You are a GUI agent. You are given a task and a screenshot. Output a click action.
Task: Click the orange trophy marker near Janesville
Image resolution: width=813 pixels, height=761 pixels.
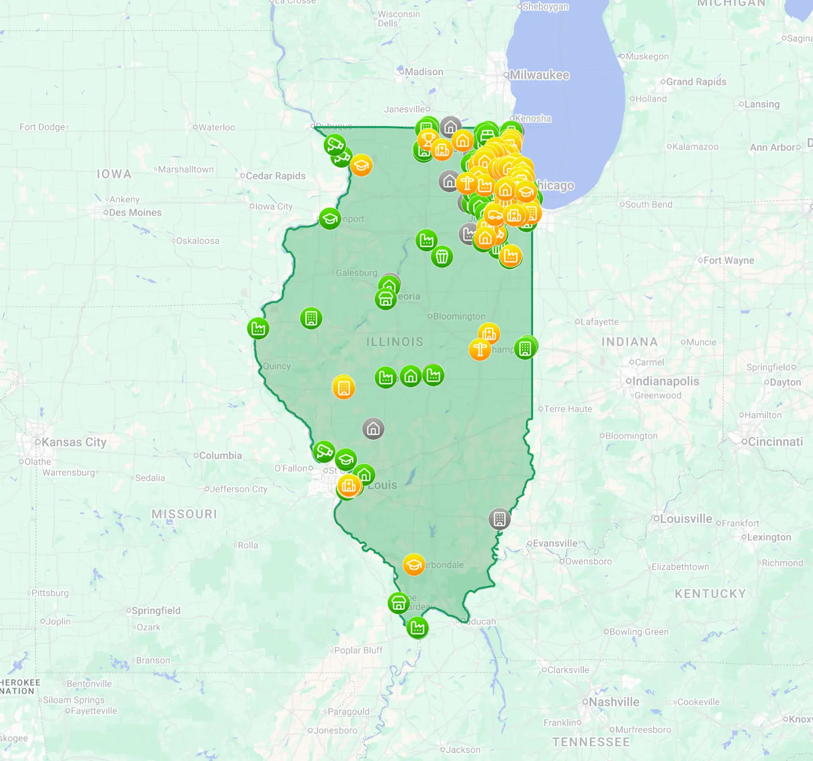click(427, 140)
